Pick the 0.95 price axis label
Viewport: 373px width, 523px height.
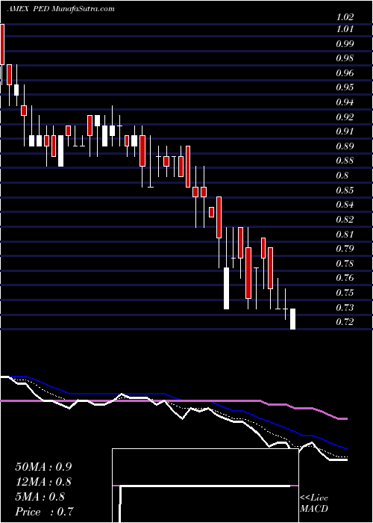[345, 87]
